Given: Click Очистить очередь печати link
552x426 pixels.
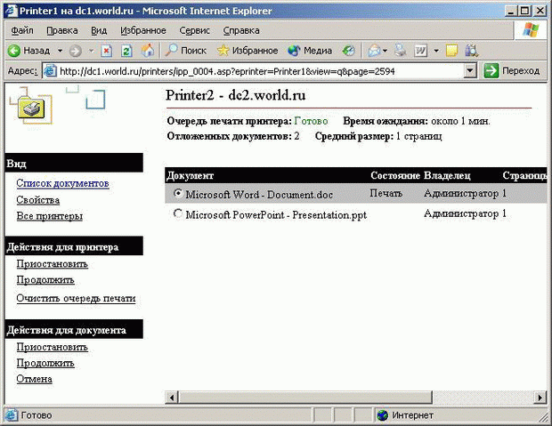Looking at the screenshot, I should 76,298.
